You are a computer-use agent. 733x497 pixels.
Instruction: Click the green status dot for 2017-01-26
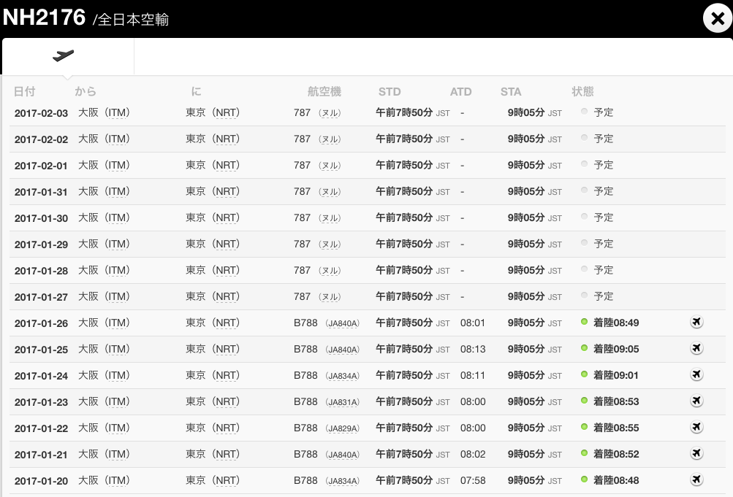584,322
